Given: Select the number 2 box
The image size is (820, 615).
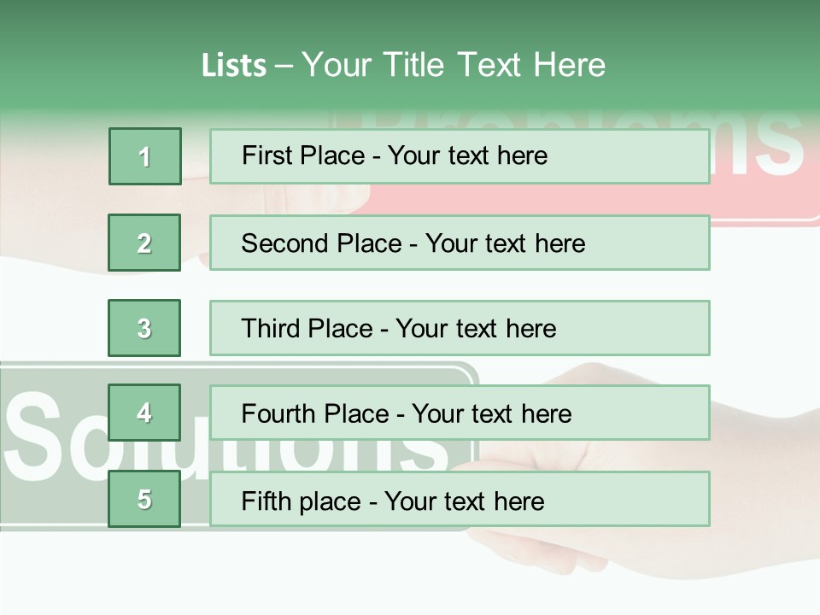Looking at the screenshot, I should (x=144, y=243).
